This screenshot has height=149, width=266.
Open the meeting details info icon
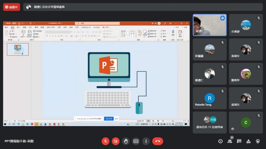[220, 141]
